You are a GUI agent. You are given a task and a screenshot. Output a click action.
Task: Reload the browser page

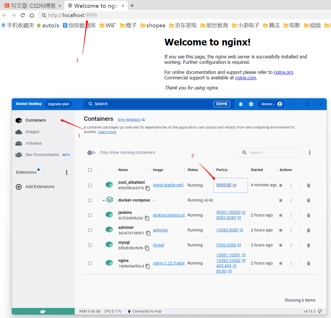[x=23, y=15]
